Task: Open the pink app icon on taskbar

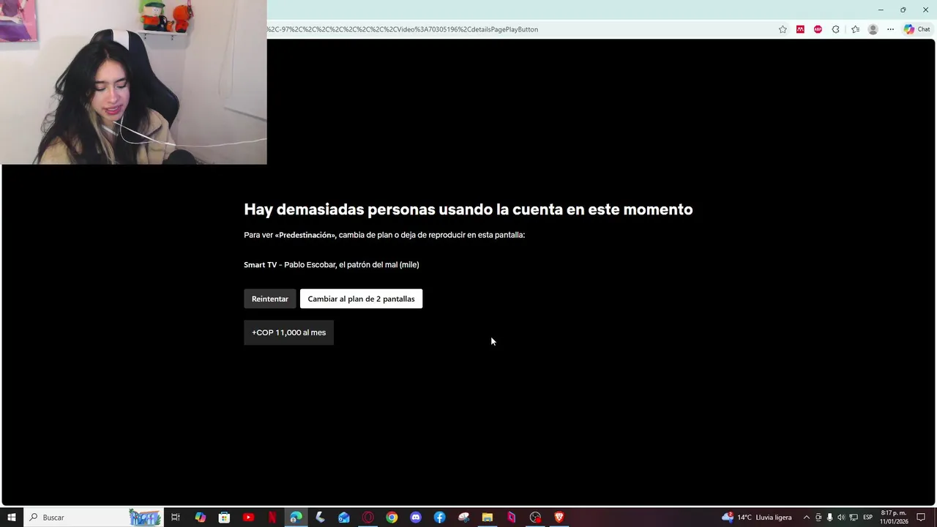Action: (512, 517)
